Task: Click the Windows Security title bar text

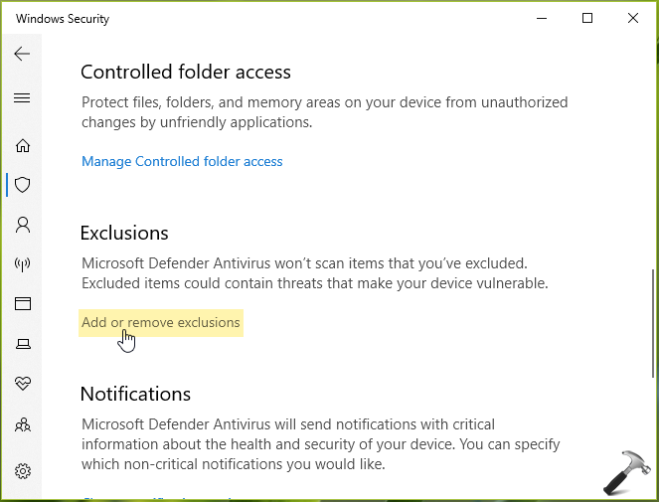Action: pos(63,19)
